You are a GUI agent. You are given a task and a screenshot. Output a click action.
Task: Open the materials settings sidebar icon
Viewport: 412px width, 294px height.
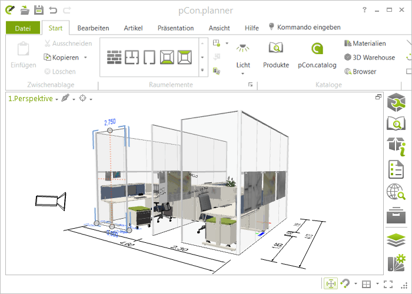397,263
